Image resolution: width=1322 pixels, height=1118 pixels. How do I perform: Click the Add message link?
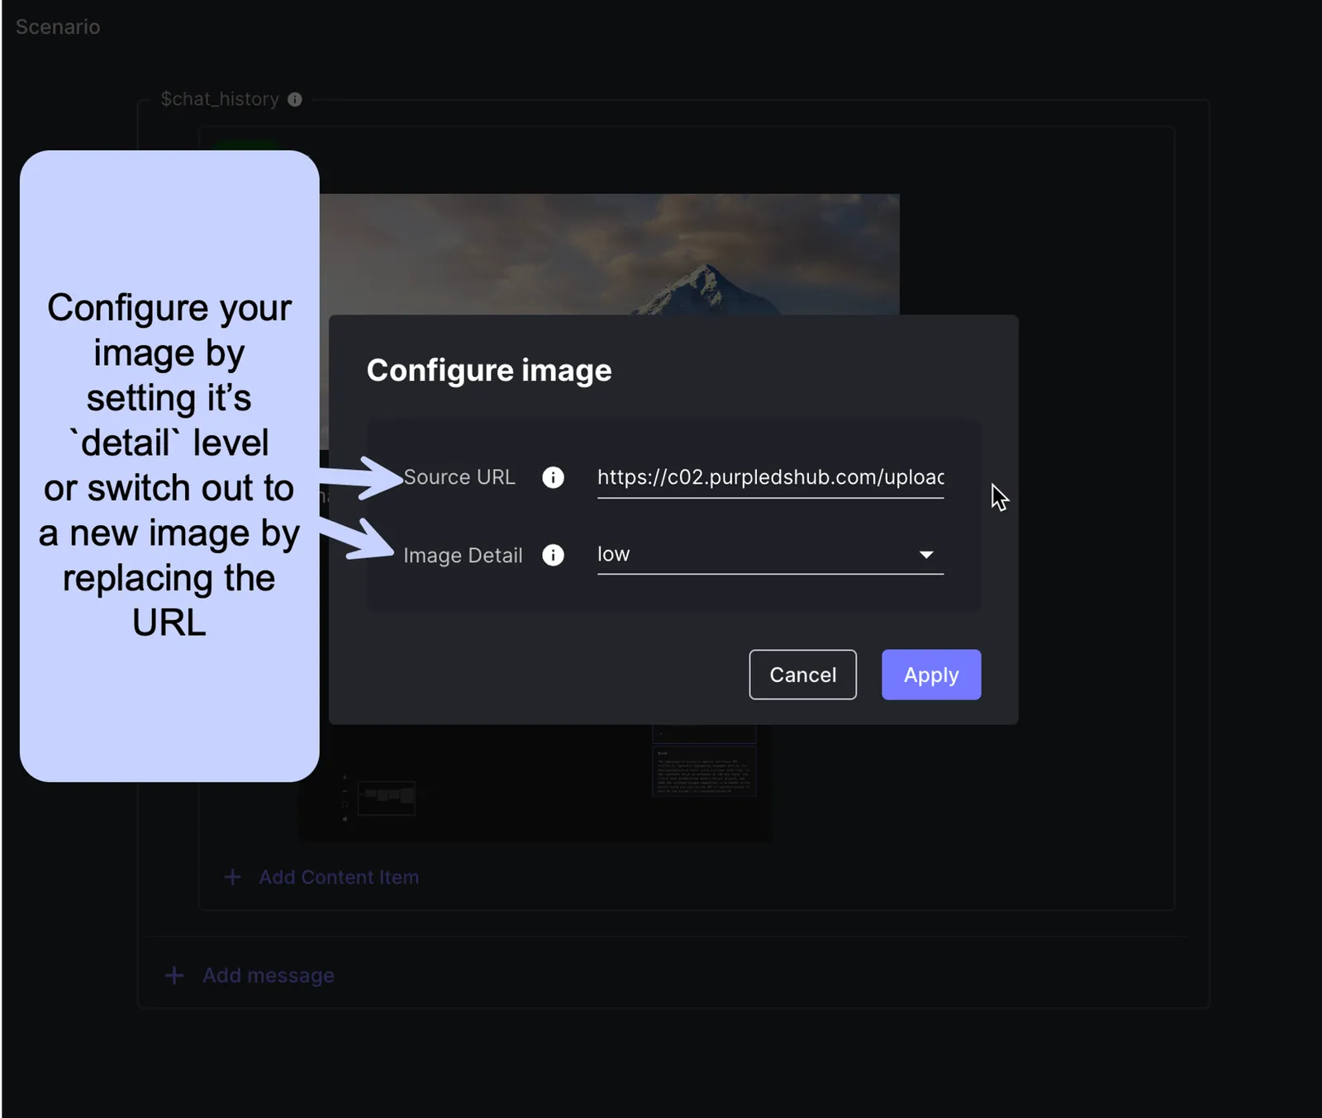tap(269, 975)
